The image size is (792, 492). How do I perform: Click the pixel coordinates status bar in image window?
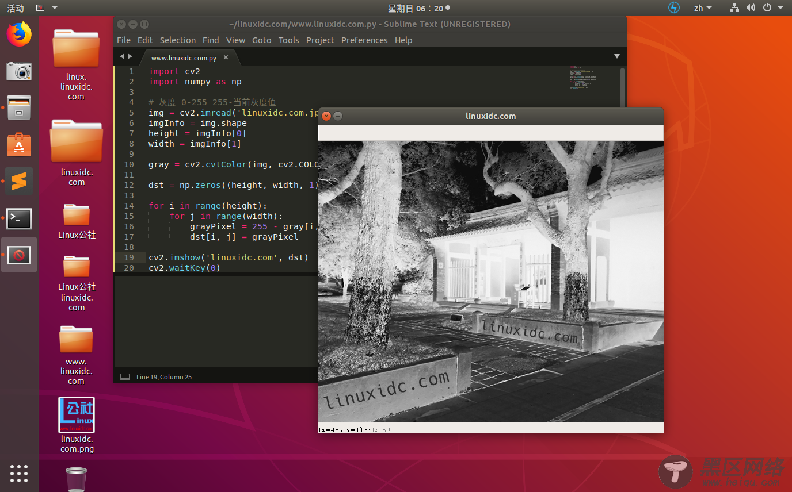point(491,429)
